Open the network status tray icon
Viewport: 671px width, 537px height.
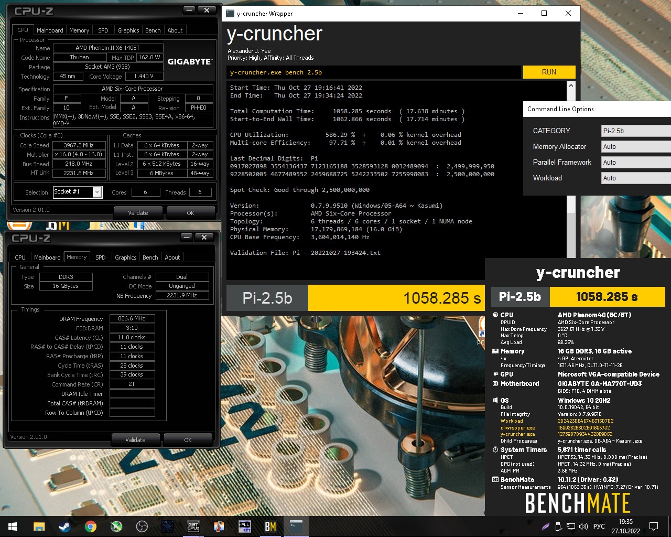pyautogui.click(x=571, y=527)
